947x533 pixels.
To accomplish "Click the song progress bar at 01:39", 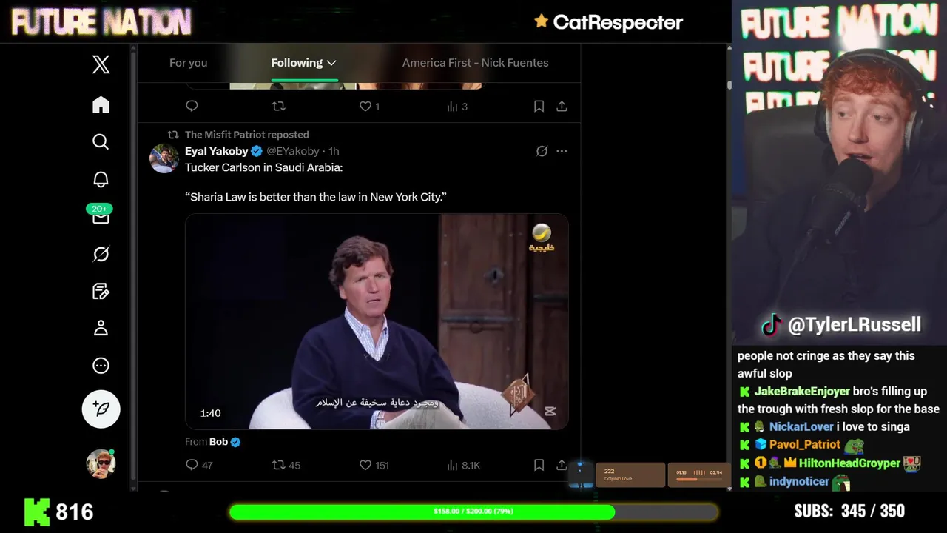I will click(698, 479).
